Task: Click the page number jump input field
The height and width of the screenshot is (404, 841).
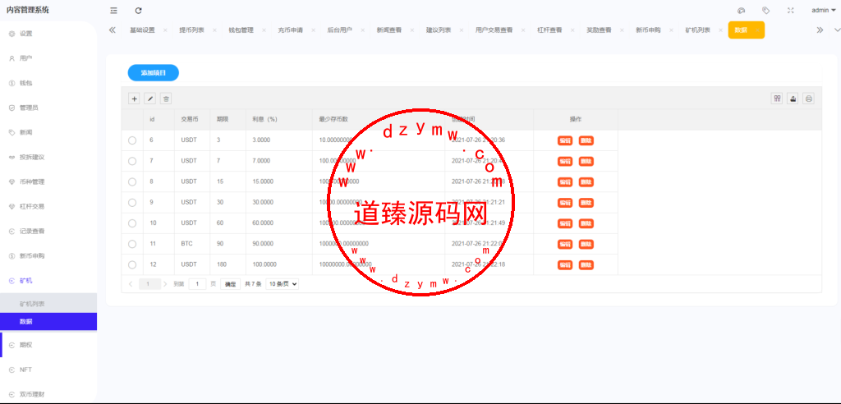Action: pyautogui.click(x=197, y=284)
